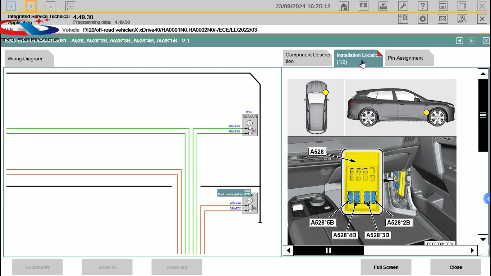Image resolution: width=491 pixels, height=276 pixels.
Task: Click the print icon in the top toolbar
Action: pos(383,6)
